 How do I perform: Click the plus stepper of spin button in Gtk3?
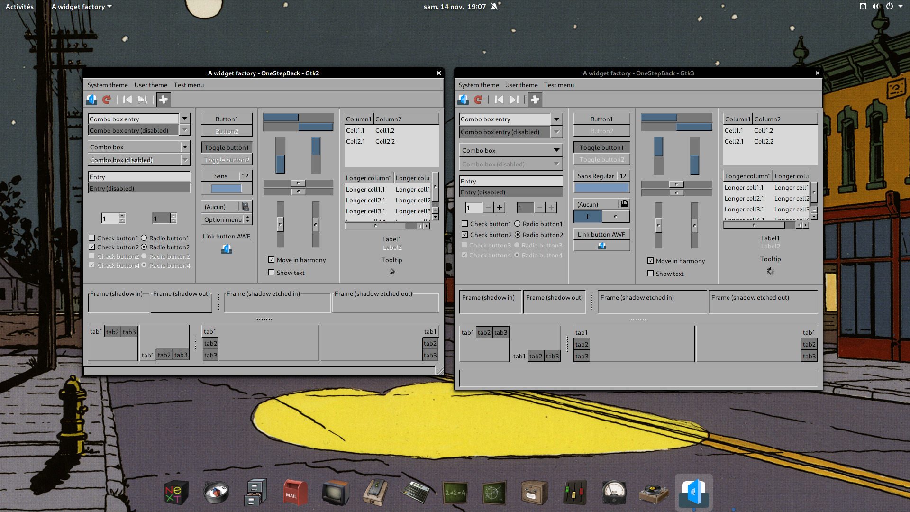500,208
